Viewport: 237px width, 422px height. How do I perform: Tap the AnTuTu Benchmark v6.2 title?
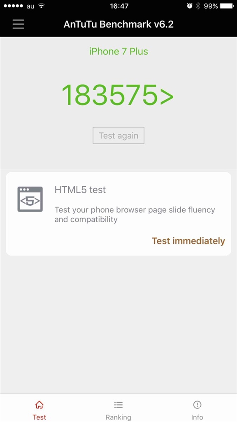(x=118, y=24)
